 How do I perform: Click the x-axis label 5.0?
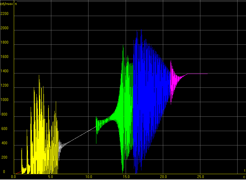click(50, 177)
